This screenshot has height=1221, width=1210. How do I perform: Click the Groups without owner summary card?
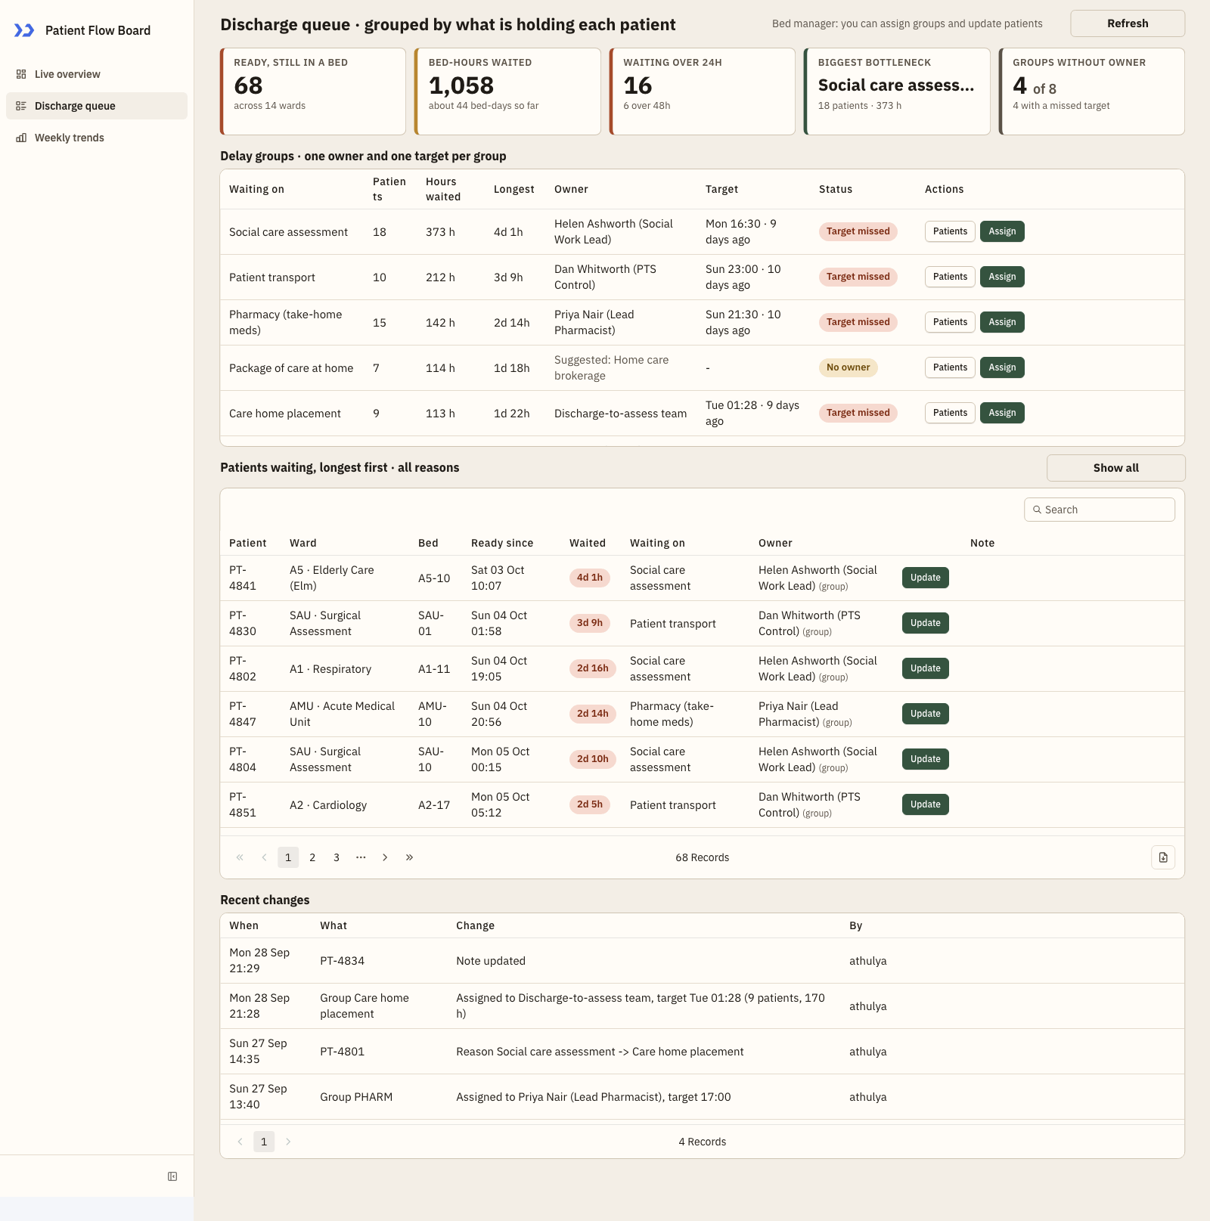click(x=1092, y=91)
